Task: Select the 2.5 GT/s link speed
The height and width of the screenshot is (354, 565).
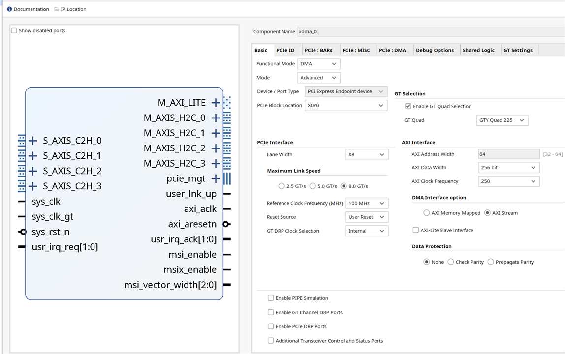Action: pos(282,186)
